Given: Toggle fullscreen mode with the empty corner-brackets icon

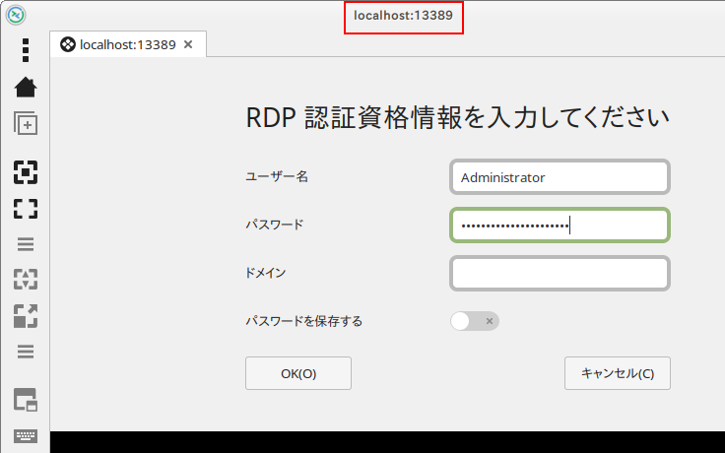Looking at the screenshot, I should (26, 209).
